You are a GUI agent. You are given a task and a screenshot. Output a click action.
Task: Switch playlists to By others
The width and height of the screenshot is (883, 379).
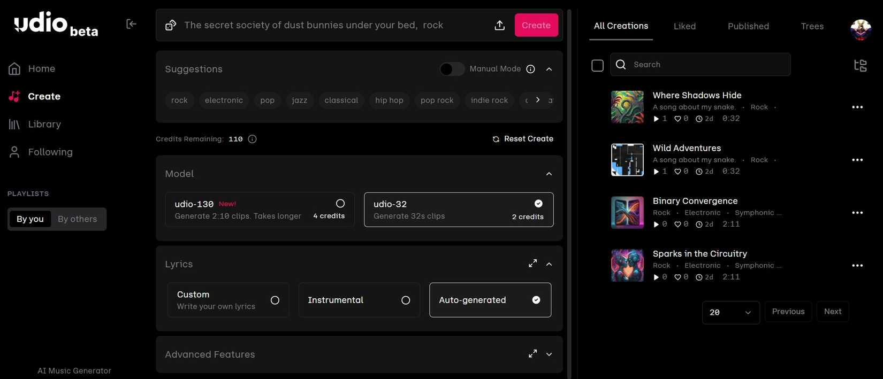[78, 219]
